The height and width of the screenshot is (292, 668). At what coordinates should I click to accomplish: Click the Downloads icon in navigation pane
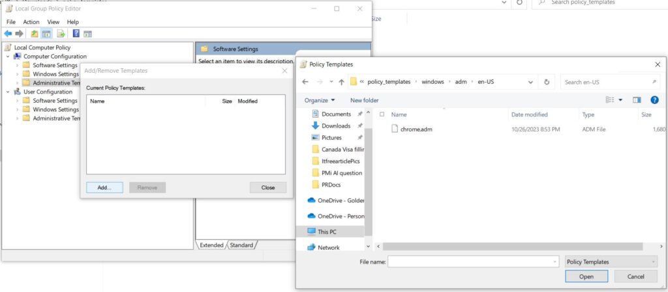click(x=315, y=126)
